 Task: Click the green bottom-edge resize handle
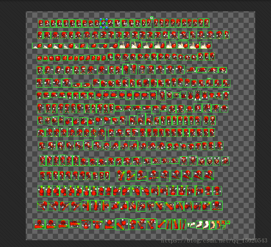coord(104,28)
